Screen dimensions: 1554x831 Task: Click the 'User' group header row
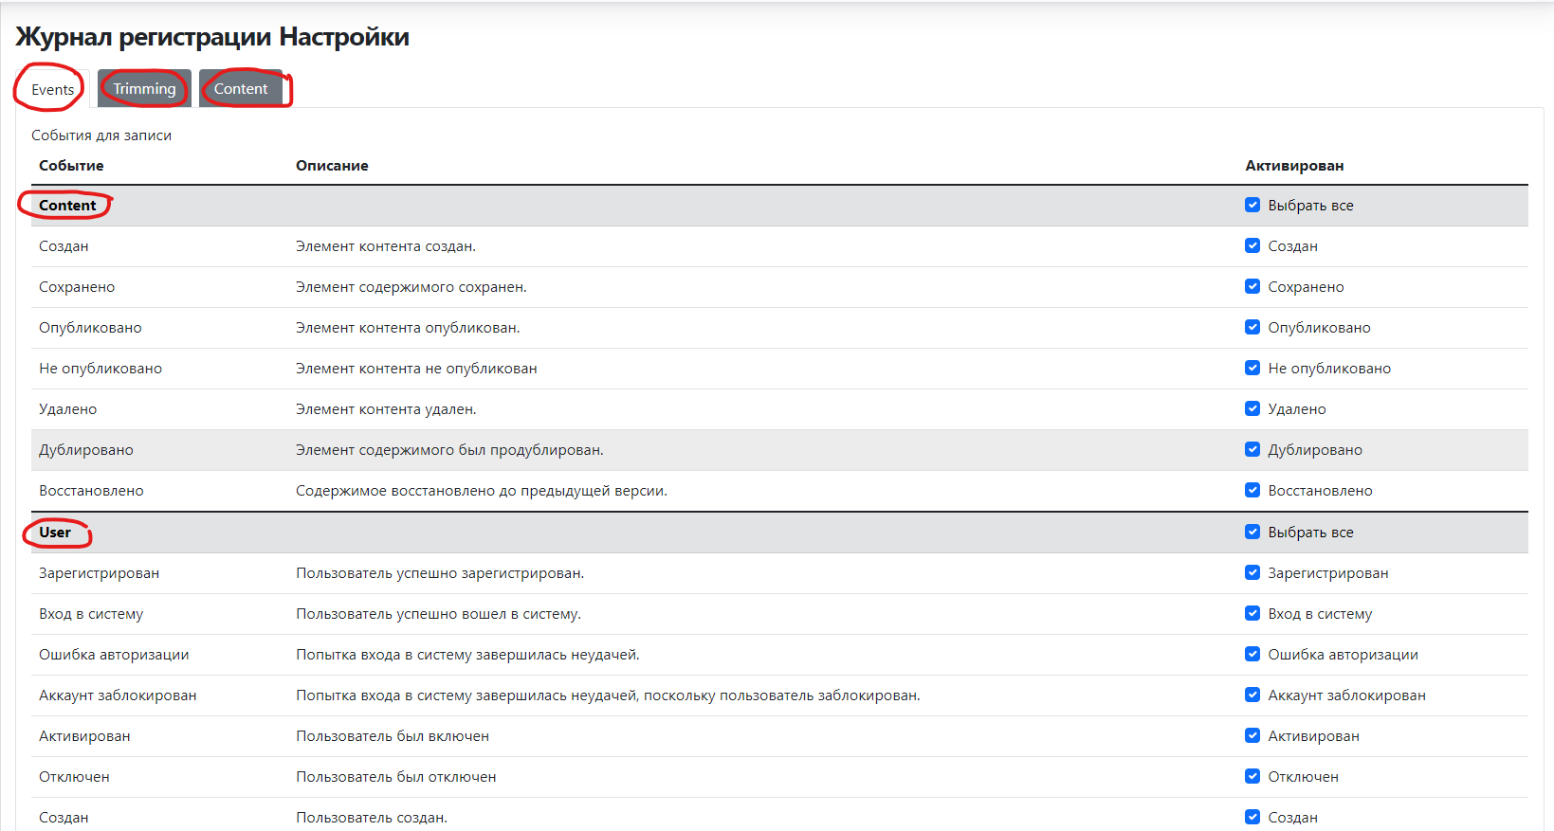[779, 533]
